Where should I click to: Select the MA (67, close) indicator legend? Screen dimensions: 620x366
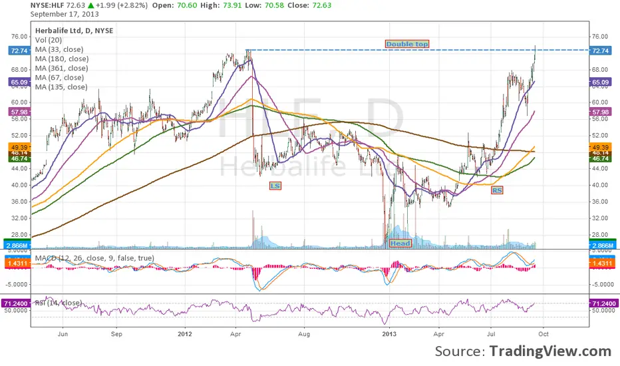pyautogui.click(x=59, y=78)
